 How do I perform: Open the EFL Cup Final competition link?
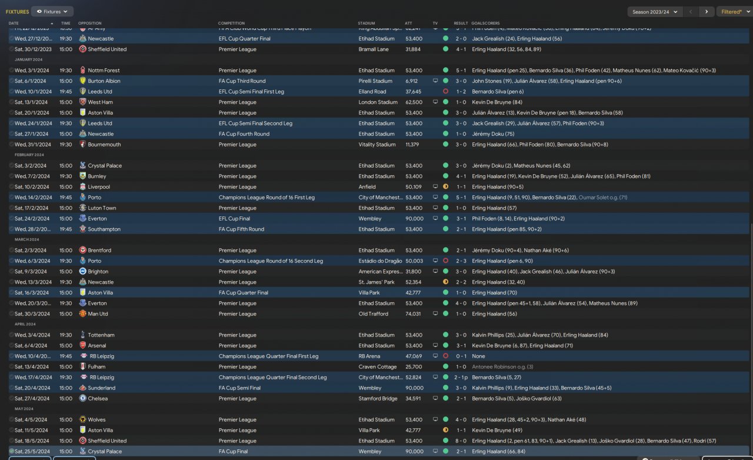(x=234, y=219)
